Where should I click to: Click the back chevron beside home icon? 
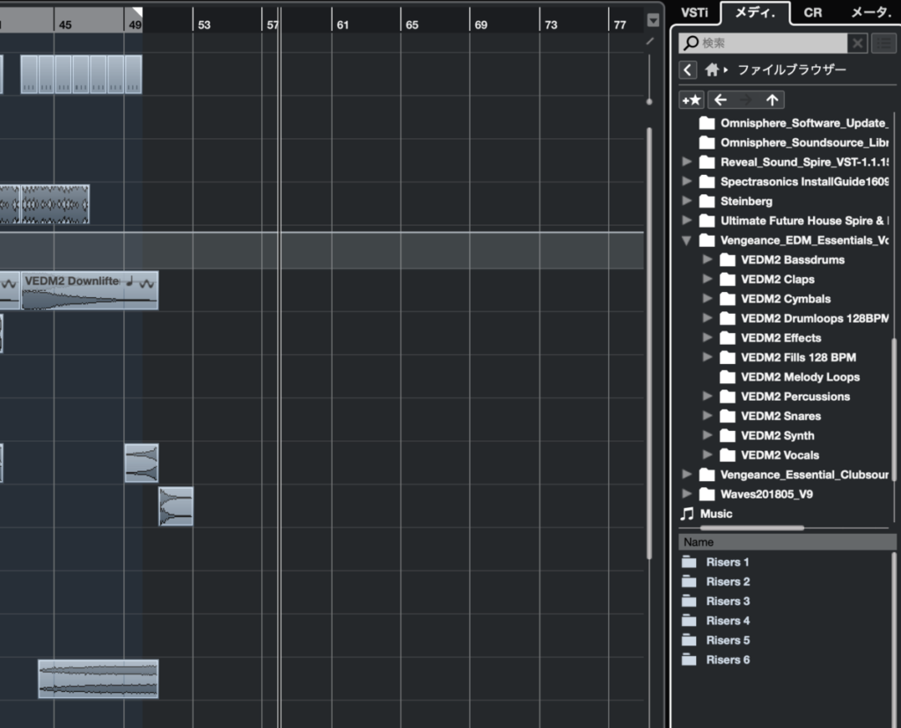point(688,70)
